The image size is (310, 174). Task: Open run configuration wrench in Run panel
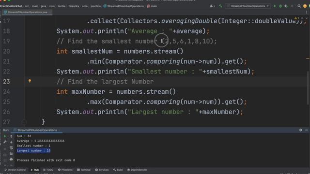(5, 142)
